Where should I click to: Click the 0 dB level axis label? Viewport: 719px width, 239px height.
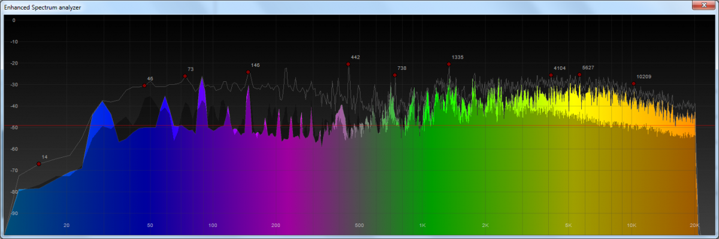tap(14, 20)
